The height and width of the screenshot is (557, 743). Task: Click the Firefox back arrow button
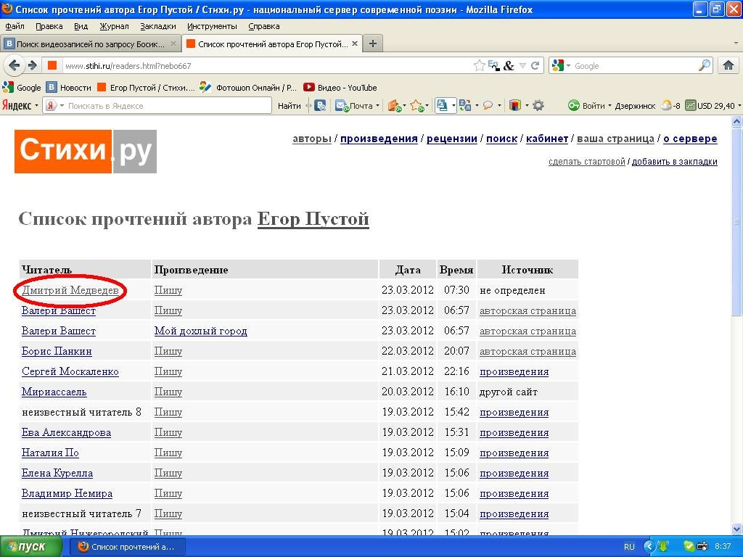pos(15,65)
